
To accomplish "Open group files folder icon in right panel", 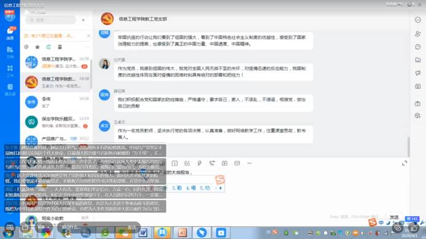I will click(418, 60).
